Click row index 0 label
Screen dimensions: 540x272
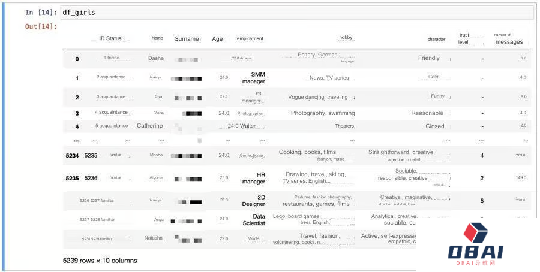[x=77, y=59]
